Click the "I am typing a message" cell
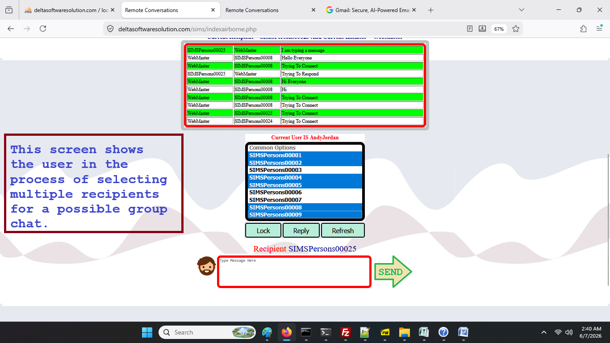610x343 pixels. 352,50
